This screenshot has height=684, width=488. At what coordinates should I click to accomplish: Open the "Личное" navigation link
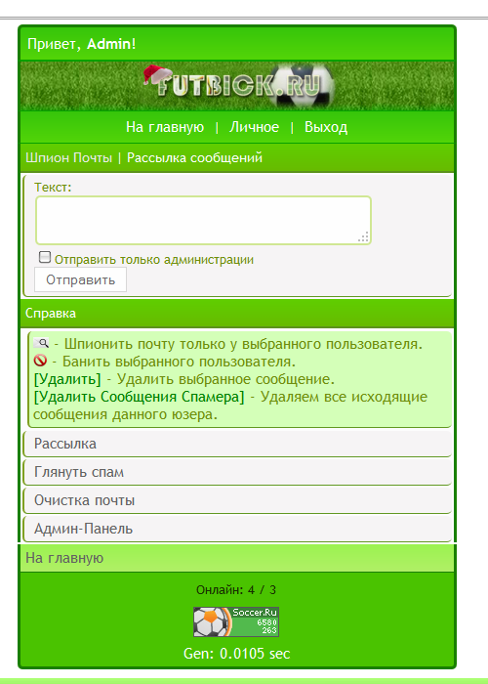click(x=255, y=127)
